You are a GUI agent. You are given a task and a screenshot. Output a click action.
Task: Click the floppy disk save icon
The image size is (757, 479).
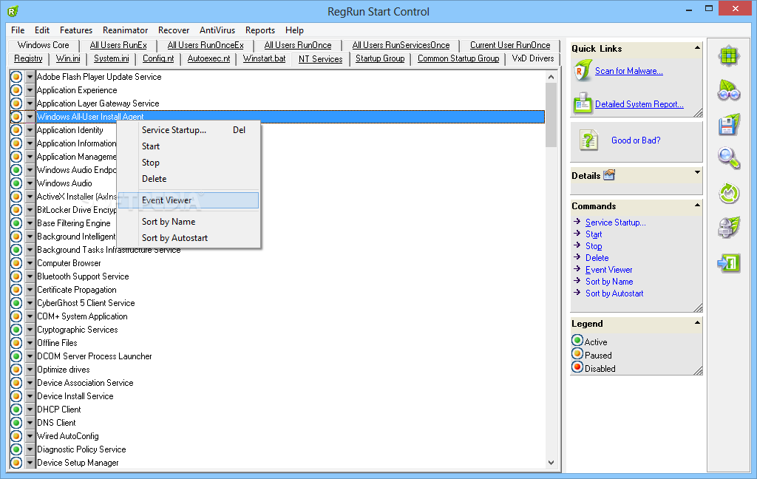[x=728, y=125]
